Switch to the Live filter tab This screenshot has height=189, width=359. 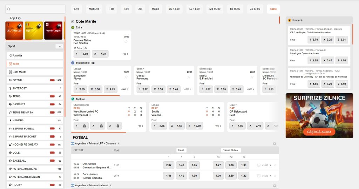tap(77, 9)
